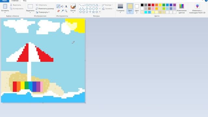
Task: Pick the Six-point star shape
Action: (97, 12)
